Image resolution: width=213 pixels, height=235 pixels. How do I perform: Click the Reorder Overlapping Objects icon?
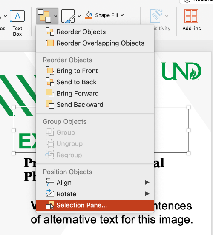click(x=50, y=43)
